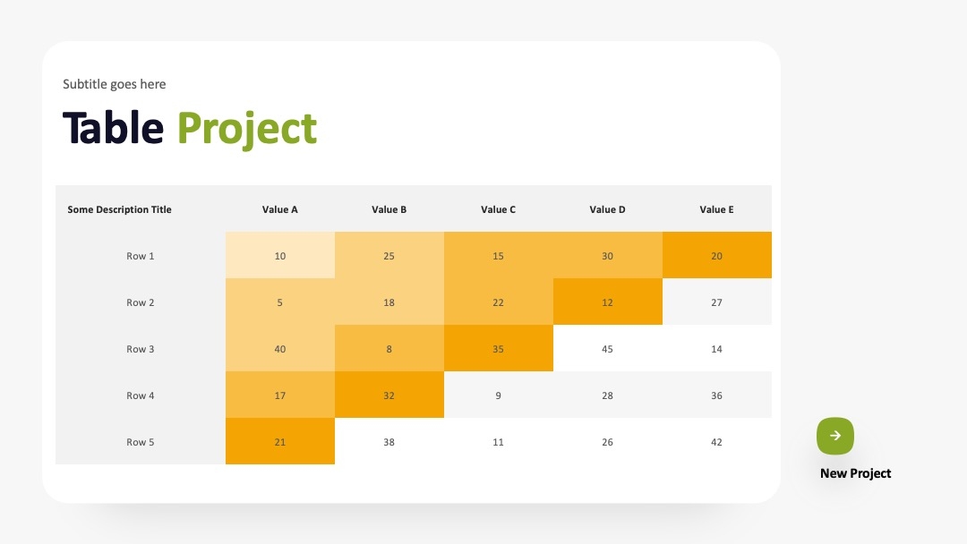Select the Table Project title text

point(190,128)
